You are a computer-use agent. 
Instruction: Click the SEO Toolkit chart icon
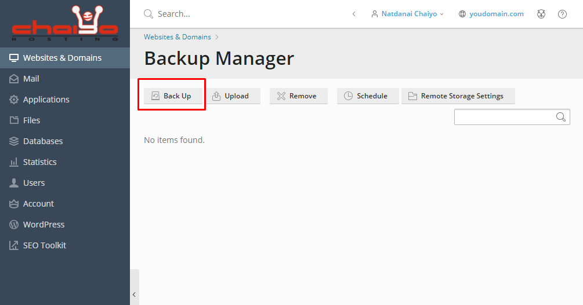click(14, 245)
